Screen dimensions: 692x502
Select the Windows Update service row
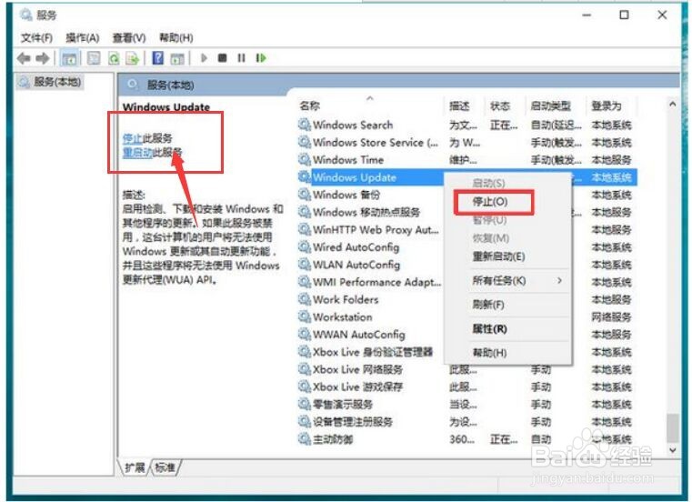tap(466, 177)
